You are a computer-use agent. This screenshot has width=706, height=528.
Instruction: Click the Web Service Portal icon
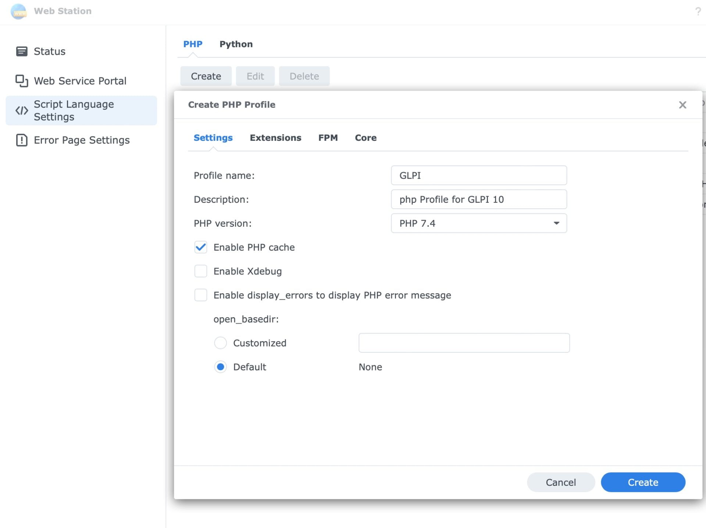click(x=22, y=81)
